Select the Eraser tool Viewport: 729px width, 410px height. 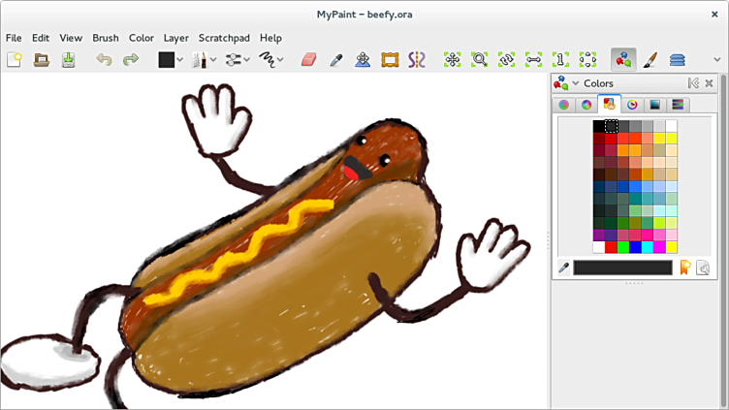tap(308, 59)
